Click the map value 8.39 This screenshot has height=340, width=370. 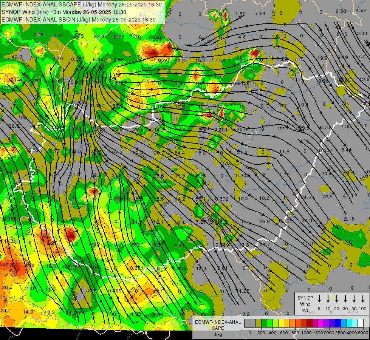98,59
